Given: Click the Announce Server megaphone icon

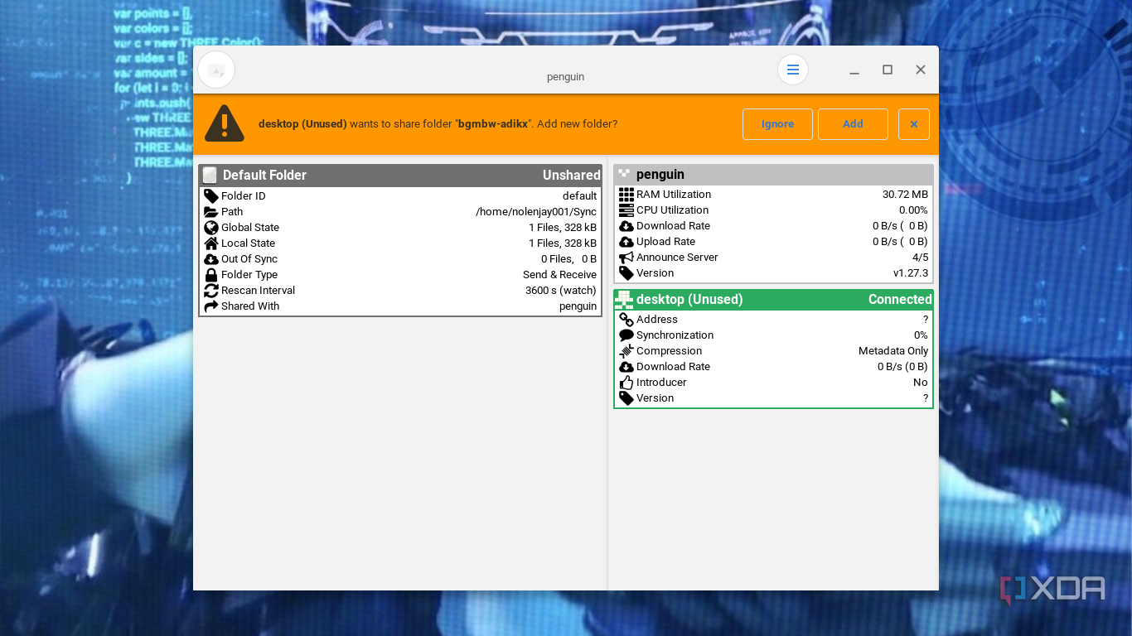Looking at the screenshot, I should pyautogui.click(x=626, y=257).
